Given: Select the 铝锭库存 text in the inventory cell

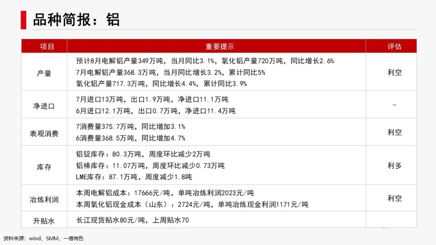Looking at the screenshot, I should (90, 154).
